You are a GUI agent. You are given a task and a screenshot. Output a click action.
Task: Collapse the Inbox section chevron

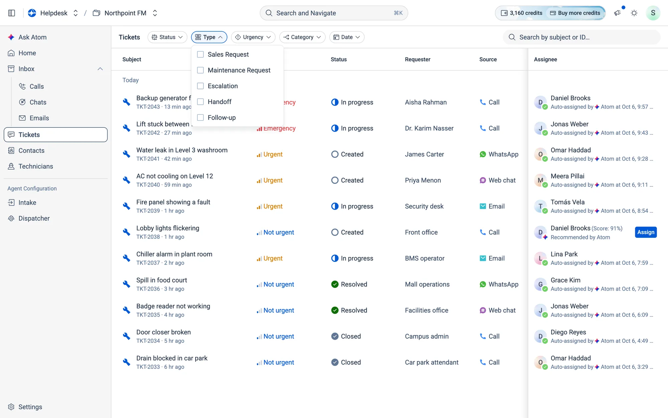click(x=100, y=69)
